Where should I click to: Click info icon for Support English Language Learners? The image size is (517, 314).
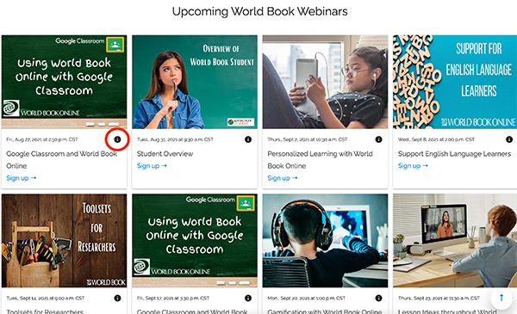pos(509,139)
